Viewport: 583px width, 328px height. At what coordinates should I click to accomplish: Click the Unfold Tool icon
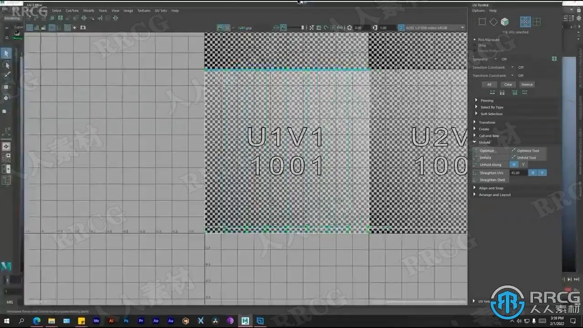513,158
